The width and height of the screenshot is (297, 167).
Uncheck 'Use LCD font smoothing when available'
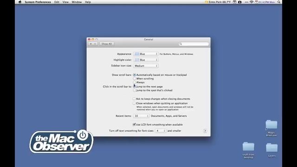134,124
